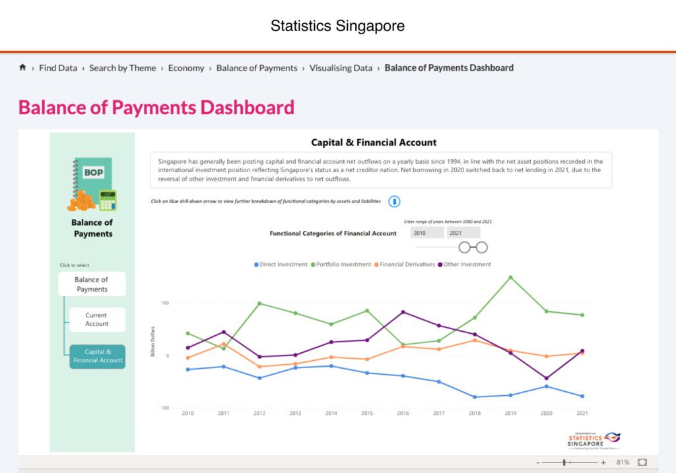Toggle Direct Investment legend series
The image size is (676, 473).
pos(281,265)
